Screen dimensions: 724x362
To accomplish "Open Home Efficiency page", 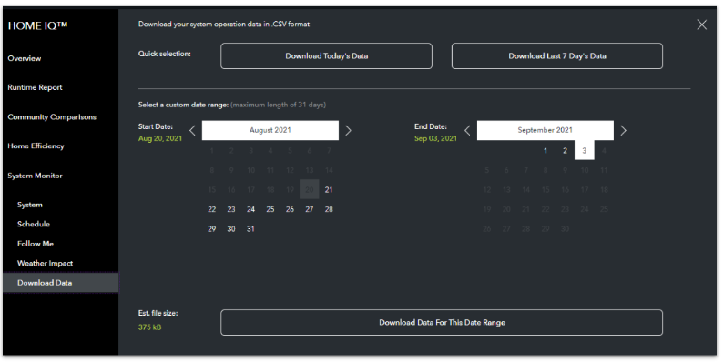I will pos(36,146).
